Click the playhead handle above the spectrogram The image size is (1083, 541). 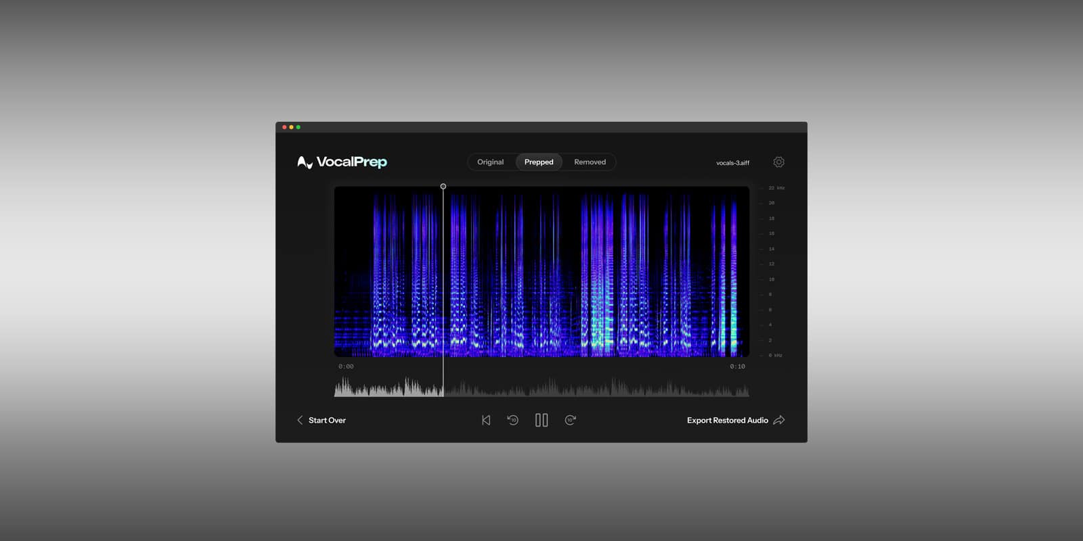[443, 186]
